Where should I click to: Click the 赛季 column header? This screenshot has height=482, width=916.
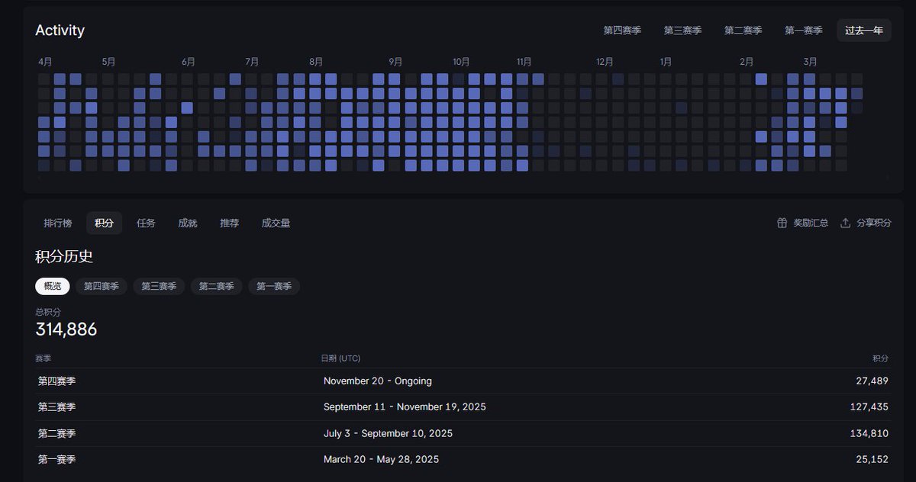[44, 358]
